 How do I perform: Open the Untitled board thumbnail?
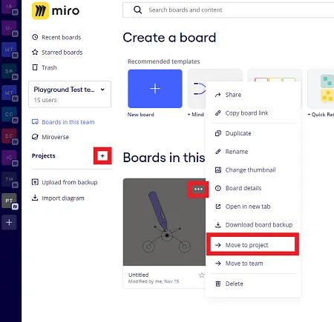164,222
